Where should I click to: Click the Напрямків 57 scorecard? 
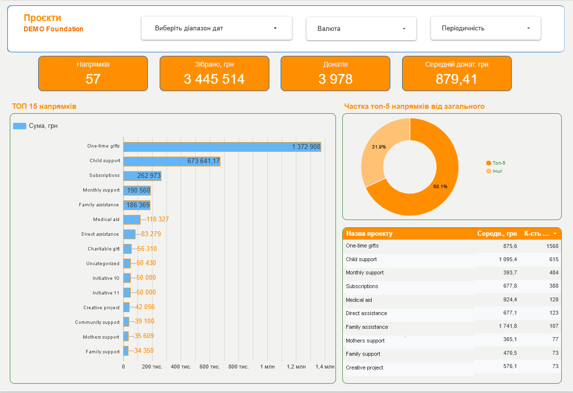pos(93,73)
